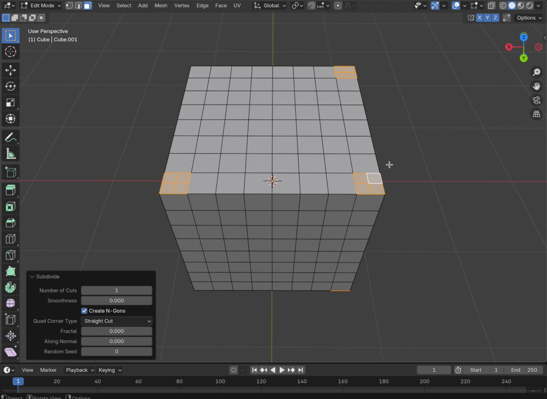Toggle camera view icon
The height and width of the screenshot is (399, 547).
[x=536, y=100]
